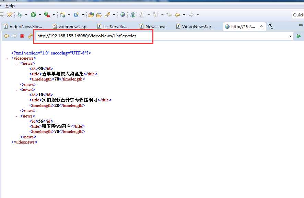This screenshot has width=304, height=198.
Task: Click the Open Type icon
Action: 91,15
